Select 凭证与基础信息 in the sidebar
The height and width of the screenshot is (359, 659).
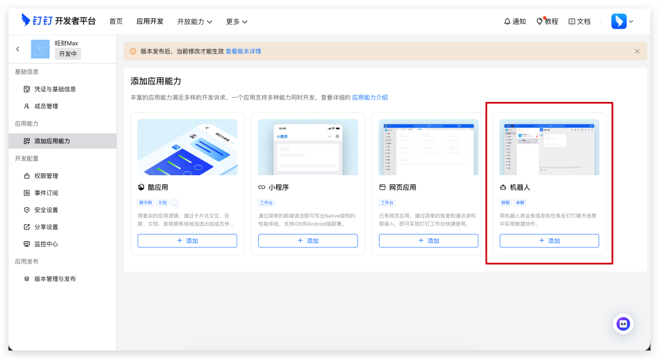click(55, 89)
